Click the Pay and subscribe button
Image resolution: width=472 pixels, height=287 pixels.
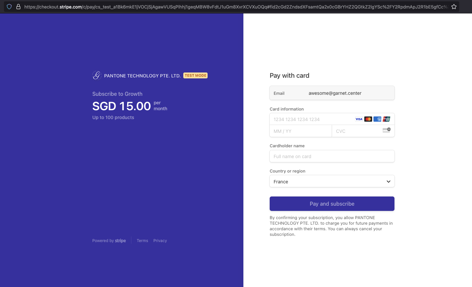[332, 204]
